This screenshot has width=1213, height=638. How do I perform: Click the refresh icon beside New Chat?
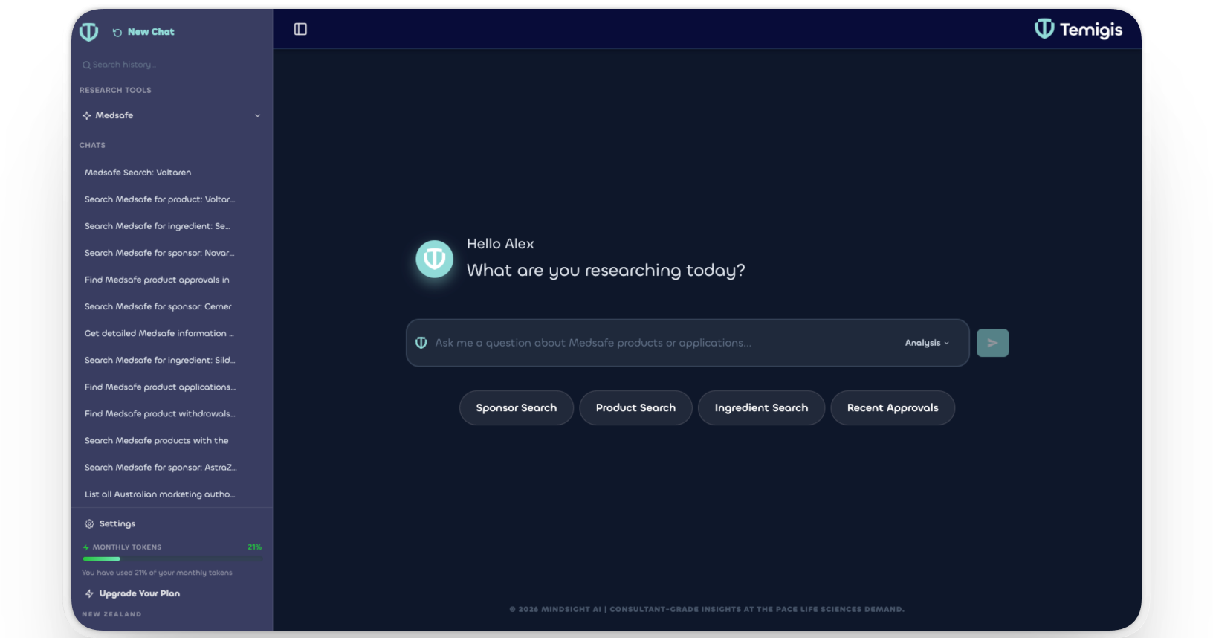[117, 33]
